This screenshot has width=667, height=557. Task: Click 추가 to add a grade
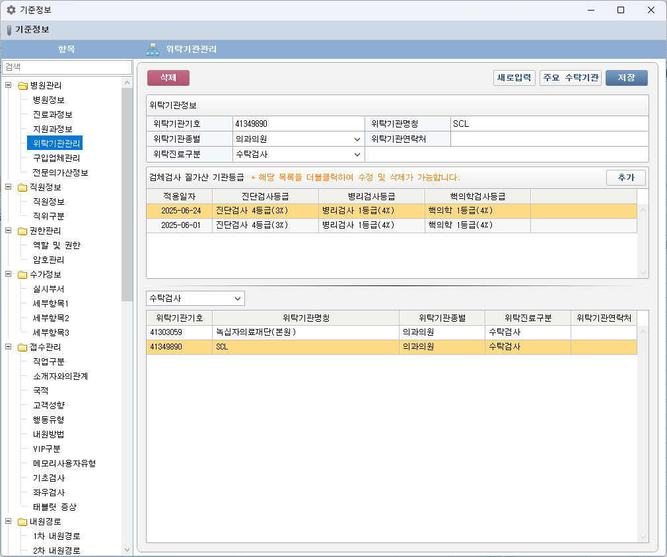625,178
